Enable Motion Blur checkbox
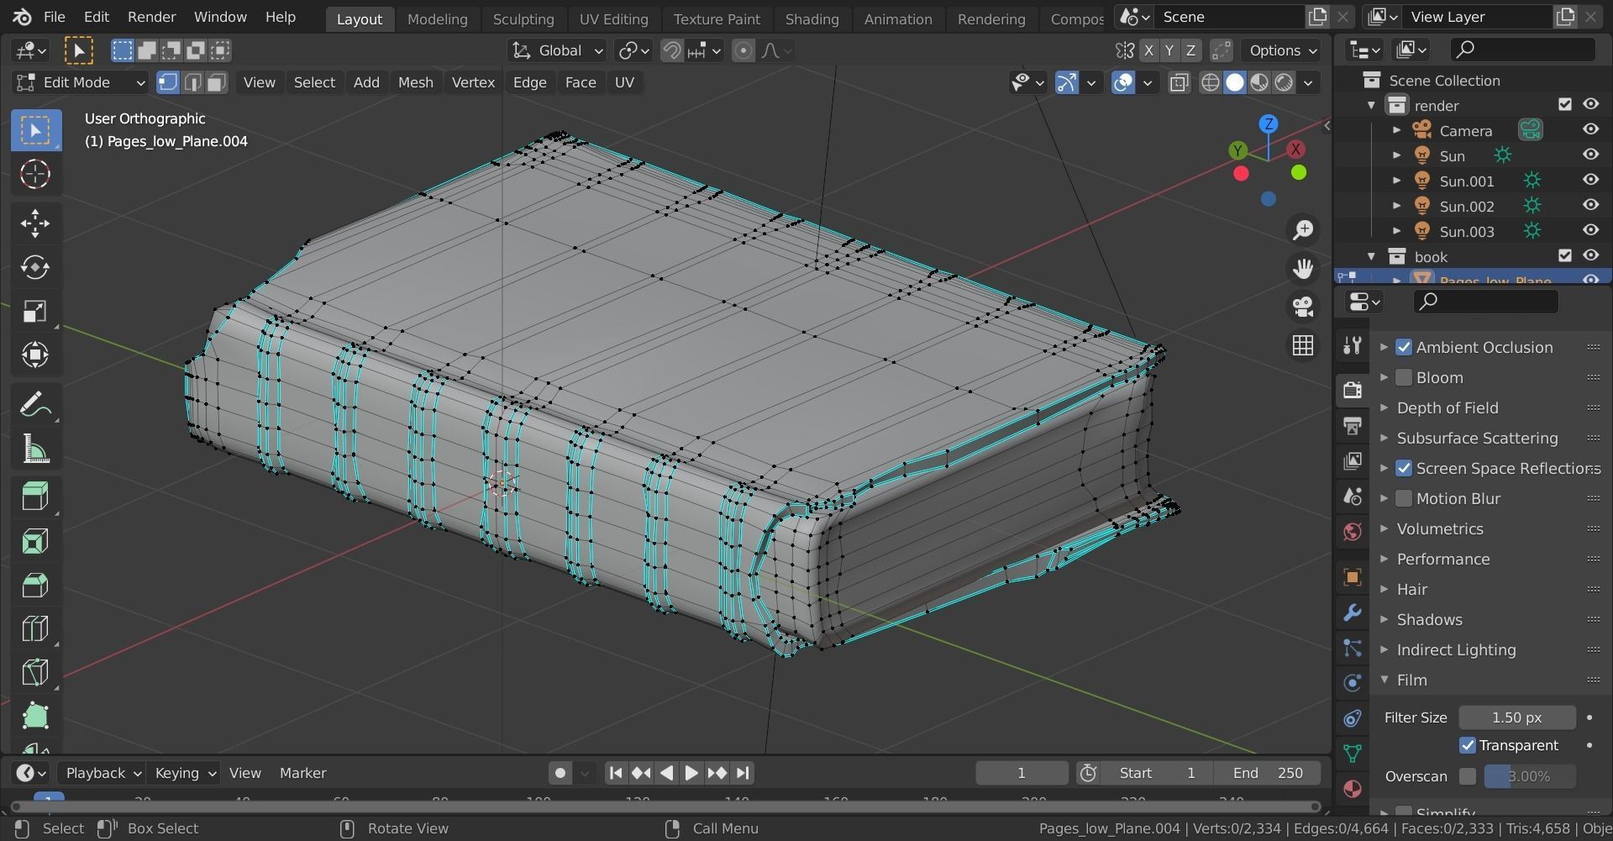The height and width of the screenshot is (841, 1613). (1404, 498)
